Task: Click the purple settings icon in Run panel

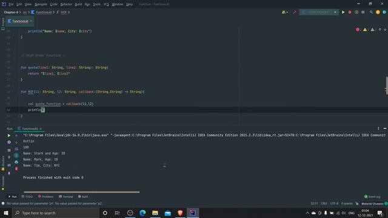Action: coord(9,142)
